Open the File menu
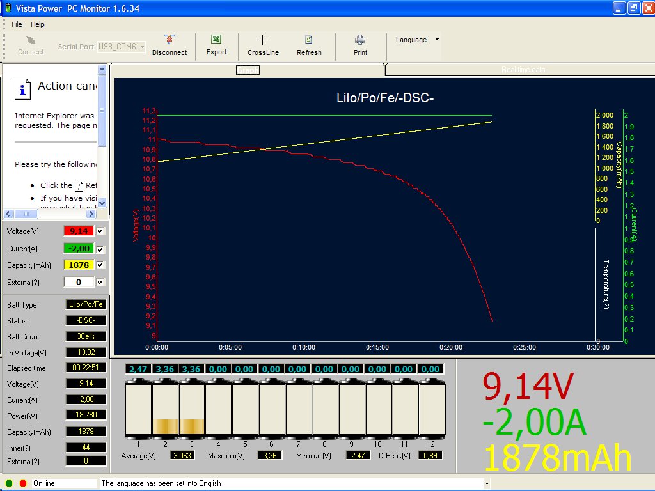The image size is (655, 491). tap(17, 24)
